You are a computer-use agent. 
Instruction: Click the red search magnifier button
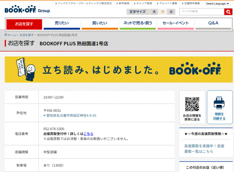[228, 12]
